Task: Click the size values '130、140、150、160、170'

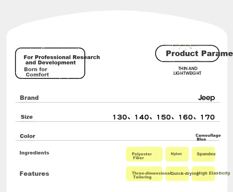Action: pyautogui.click(x=164, y=117)
